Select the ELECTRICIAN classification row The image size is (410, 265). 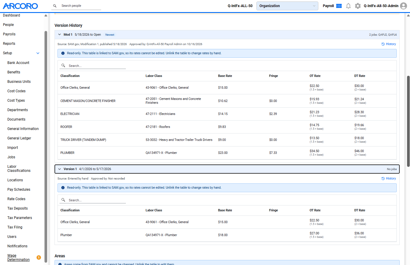coord(227,114)
